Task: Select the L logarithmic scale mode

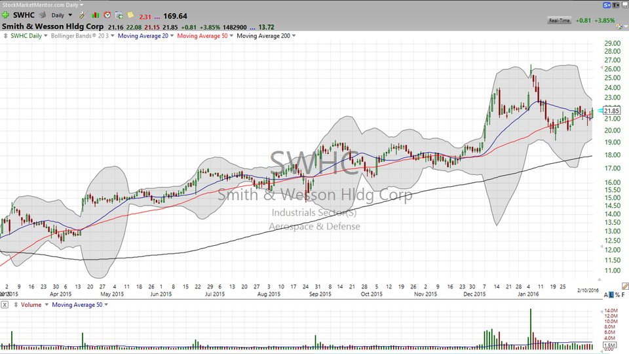Action: pyautogui.click(x=611, y=295)
